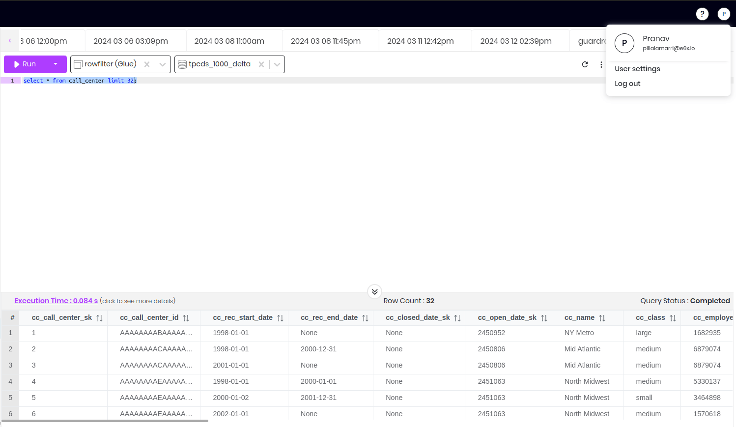Sort by cc_call_center_sk column
The image size is (736, 429).
click(x=99, y=318)
